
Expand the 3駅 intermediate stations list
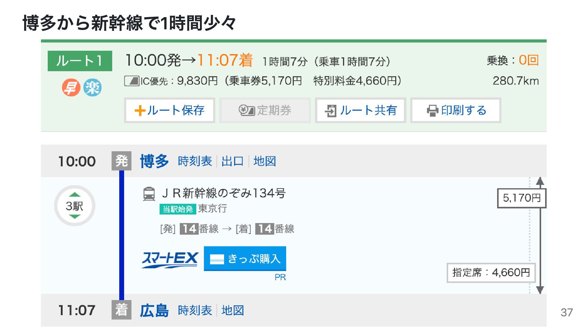(75, 206)
